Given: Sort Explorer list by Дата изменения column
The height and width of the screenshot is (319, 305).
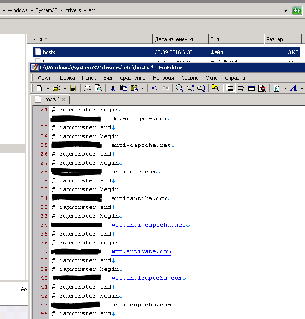Looking at the screenshot, I should click(x=181, y=39).
